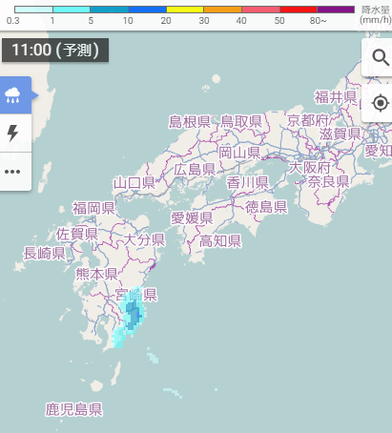Select the rain cloud precipitation layer icon
Screen dimensions: 392x433
point(12,95)
